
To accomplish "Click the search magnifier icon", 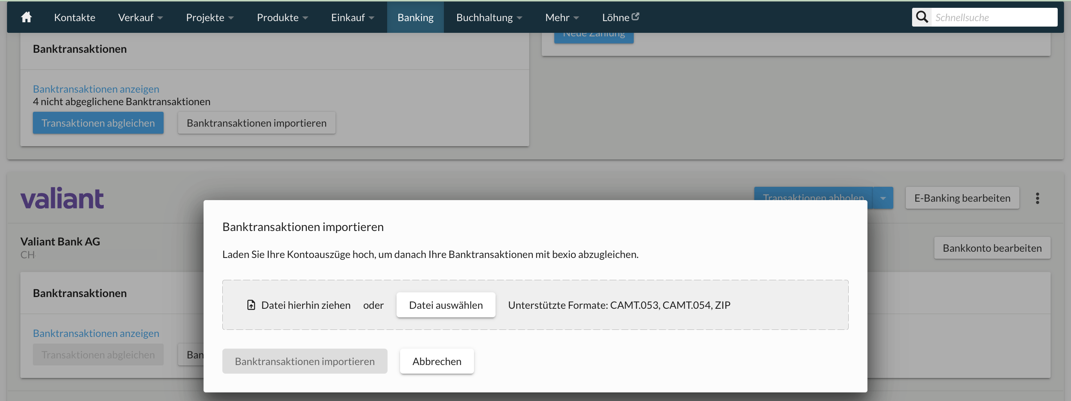I will point(922,18).
